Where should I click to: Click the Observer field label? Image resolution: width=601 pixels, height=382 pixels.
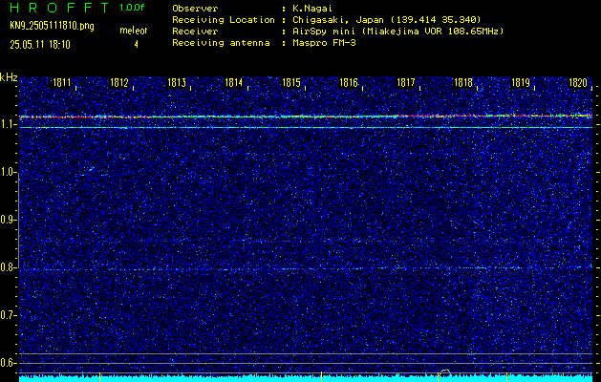(195, 8)
